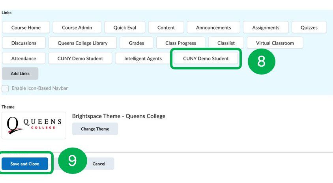Select the Discussions link button
The width and height of the screenshot is (333, 183).
pos(24,43)
